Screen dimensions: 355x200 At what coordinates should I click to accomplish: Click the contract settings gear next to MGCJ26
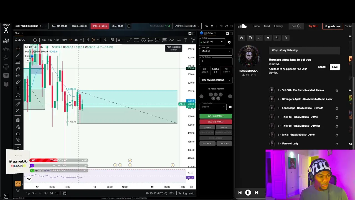(x=229, y=42)
